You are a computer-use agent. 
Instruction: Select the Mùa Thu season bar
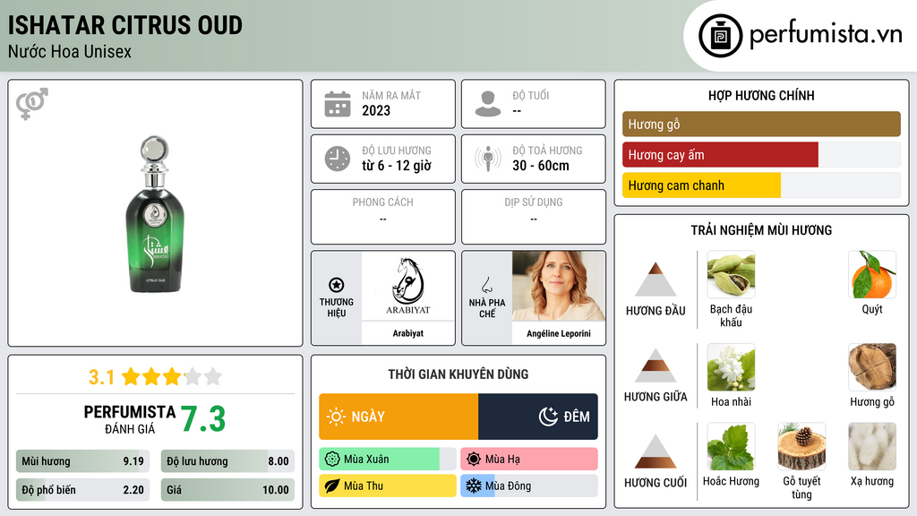[387, 486]
